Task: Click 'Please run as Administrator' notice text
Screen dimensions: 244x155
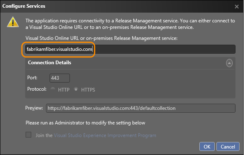Action: pos(85,123)
